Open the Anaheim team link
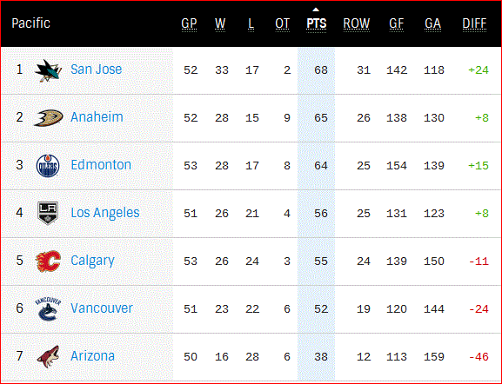 [97, 117]
